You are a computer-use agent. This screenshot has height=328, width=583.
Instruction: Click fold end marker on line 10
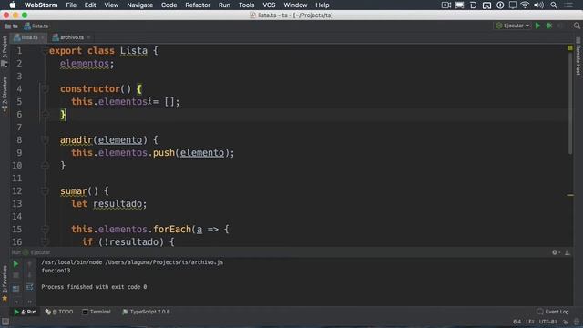[x=45, y=166]
